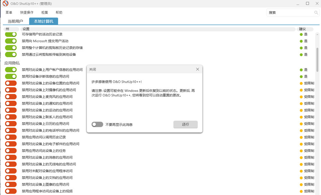Close the dialog with the X icon
Viewport: 321px width, 195px height.
click(197, 69)
